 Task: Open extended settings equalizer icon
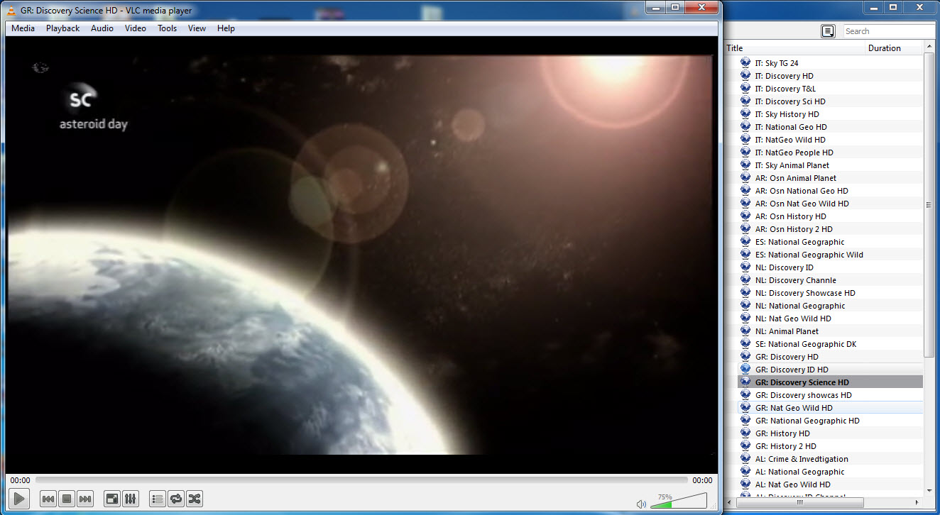click(x=131, y=499)
